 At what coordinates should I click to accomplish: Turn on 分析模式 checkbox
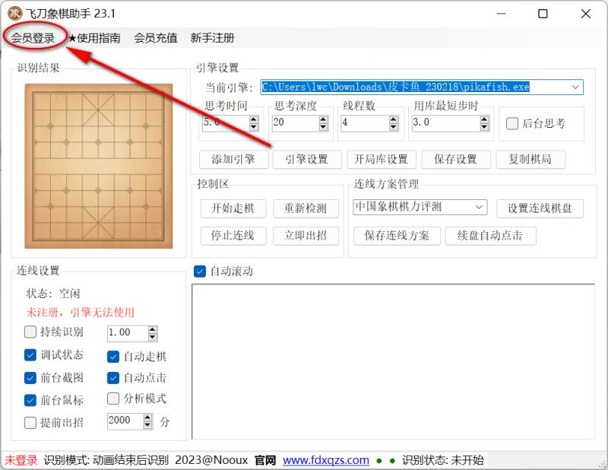[x=113, y=399]
